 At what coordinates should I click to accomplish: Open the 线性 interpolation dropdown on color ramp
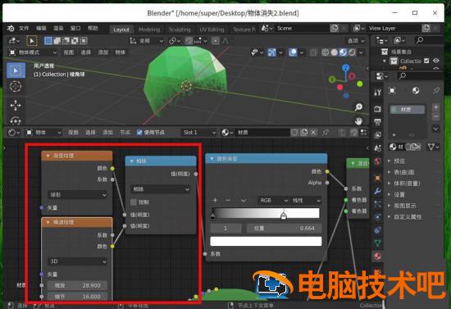[306, 200]
